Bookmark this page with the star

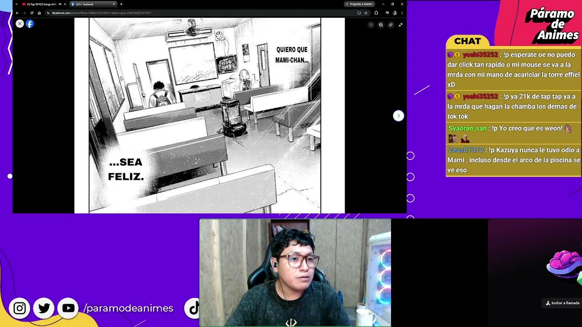pos(366,13)
